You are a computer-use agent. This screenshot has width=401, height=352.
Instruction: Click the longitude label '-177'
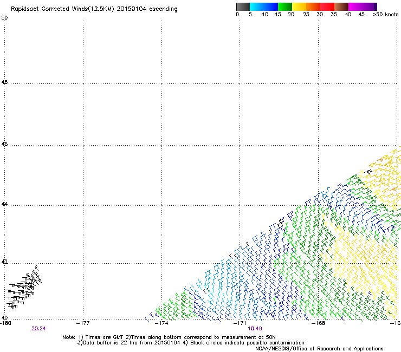[x=83, y=323]
